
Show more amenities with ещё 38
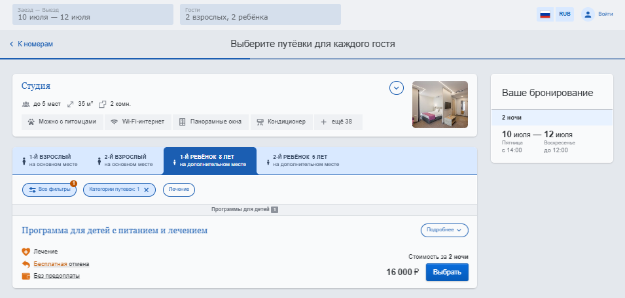click(338, 122)
